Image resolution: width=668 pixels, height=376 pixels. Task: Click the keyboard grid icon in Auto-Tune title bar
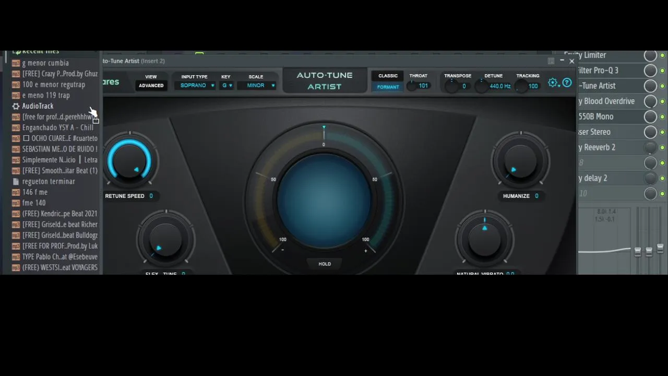[551, 61]
